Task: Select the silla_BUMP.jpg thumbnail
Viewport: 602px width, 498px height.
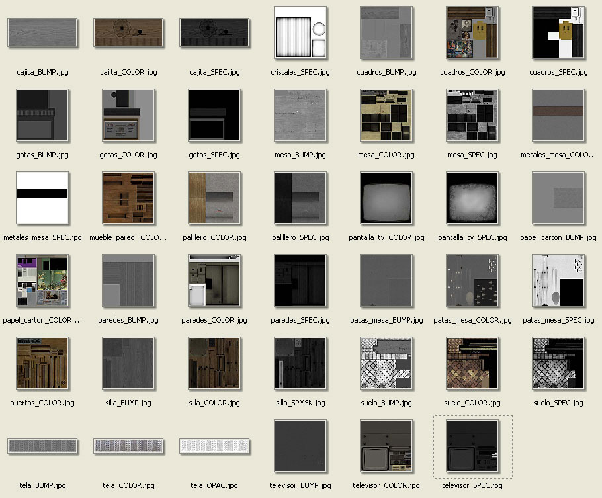Action: pos(128,363)
